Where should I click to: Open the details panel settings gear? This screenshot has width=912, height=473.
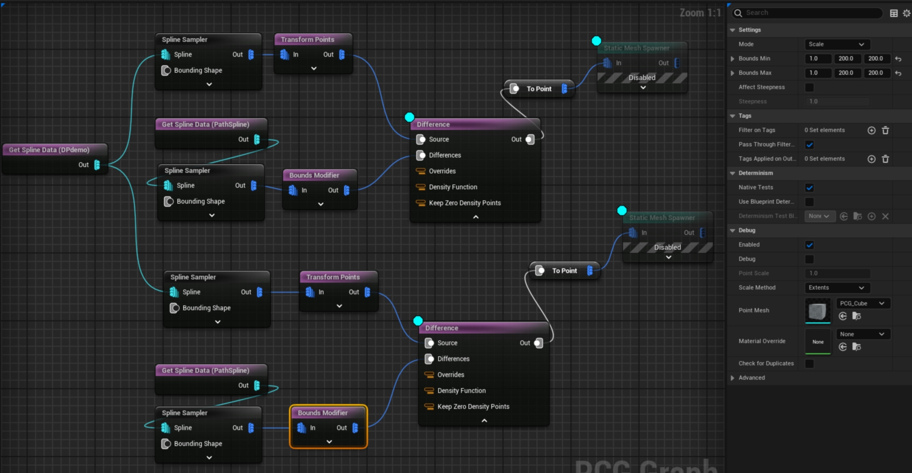(906, 13)
